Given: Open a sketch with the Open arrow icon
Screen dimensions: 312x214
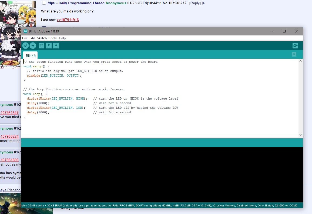Looking at the screenshot, I should (49, 46).
